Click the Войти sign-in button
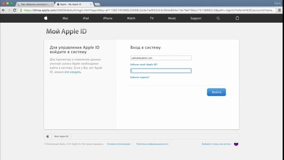This screenshot has height=160, width=284. click(x=217, y=92)
